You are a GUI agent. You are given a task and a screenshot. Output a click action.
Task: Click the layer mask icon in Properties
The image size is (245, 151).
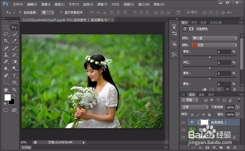coord(191,29)
